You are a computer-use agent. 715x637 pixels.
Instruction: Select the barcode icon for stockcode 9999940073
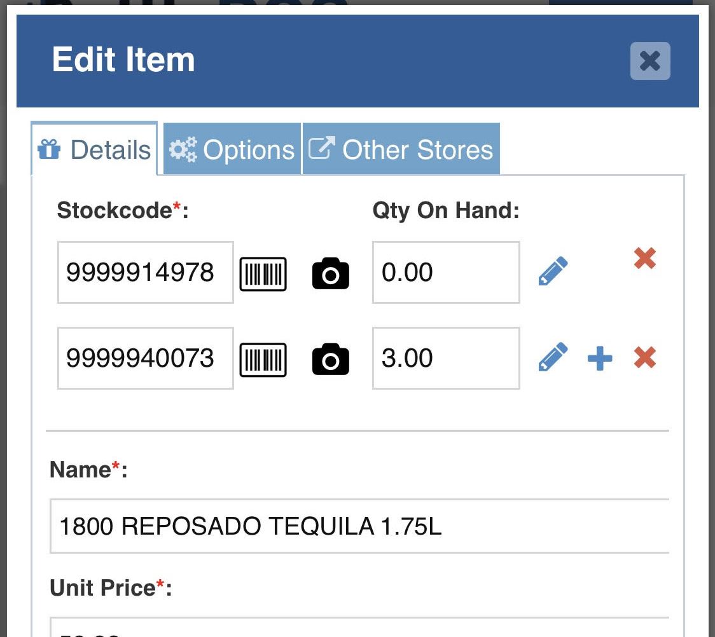263,359
